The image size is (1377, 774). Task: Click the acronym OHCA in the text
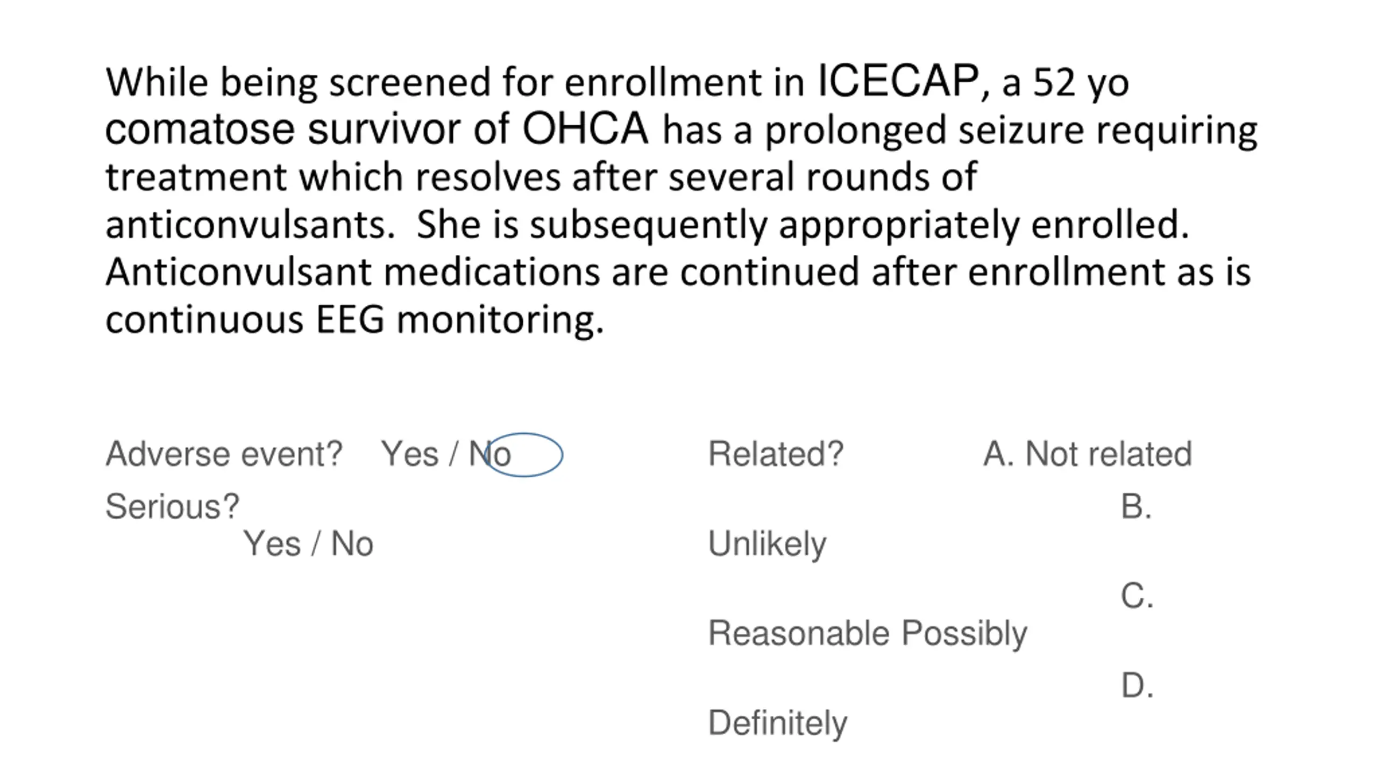pyautogui.click(x=585, y=128)
